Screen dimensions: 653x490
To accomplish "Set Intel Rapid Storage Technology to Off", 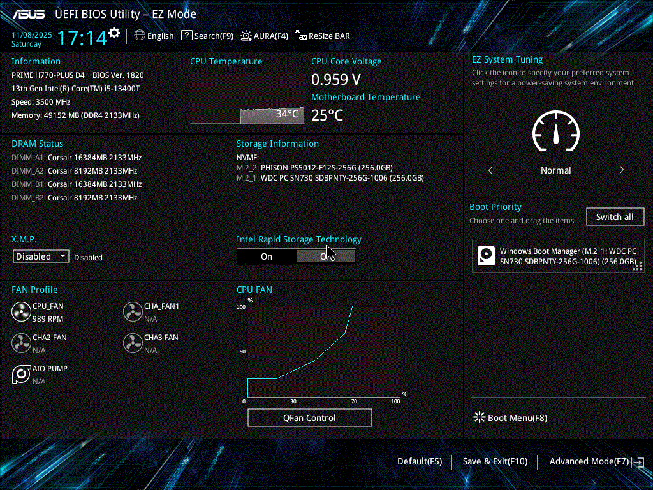I will point(326,256).
